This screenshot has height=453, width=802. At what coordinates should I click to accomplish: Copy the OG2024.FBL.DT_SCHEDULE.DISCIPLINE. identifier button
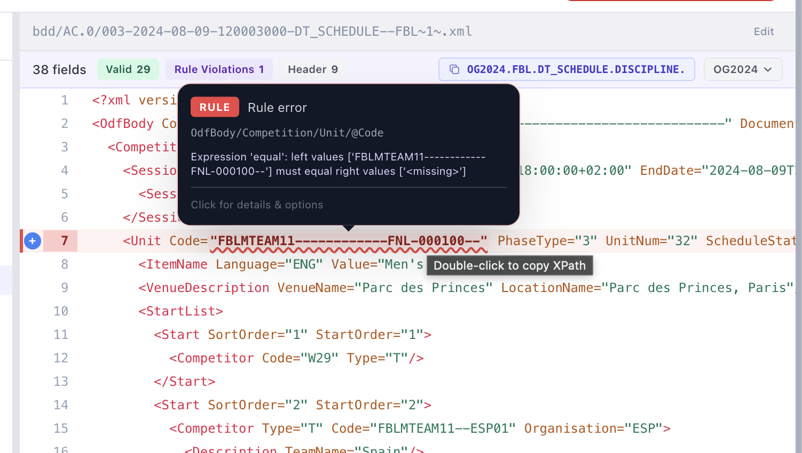pyautogui.click(x=567, y=69)
